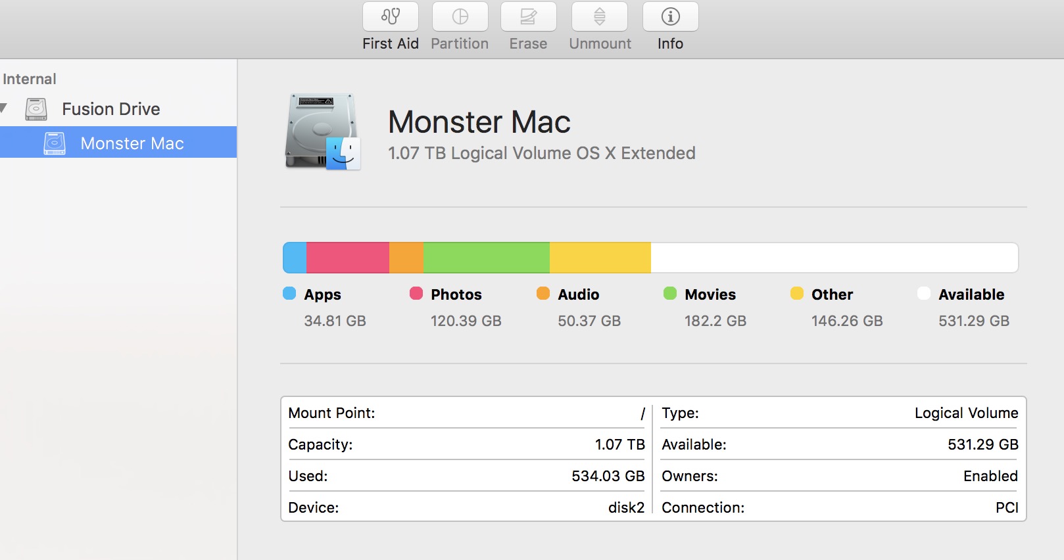
Task: Click the Mount Point label in the table
Action: coord(331,413)
